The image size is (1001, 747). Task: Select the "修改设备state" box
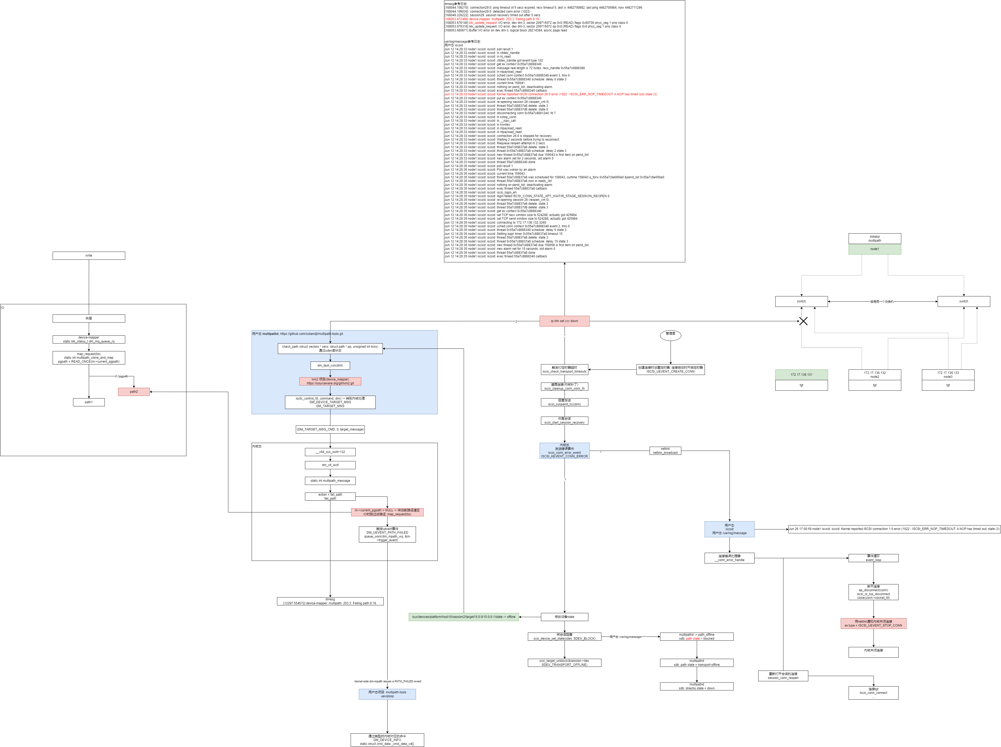coord(564,617)
